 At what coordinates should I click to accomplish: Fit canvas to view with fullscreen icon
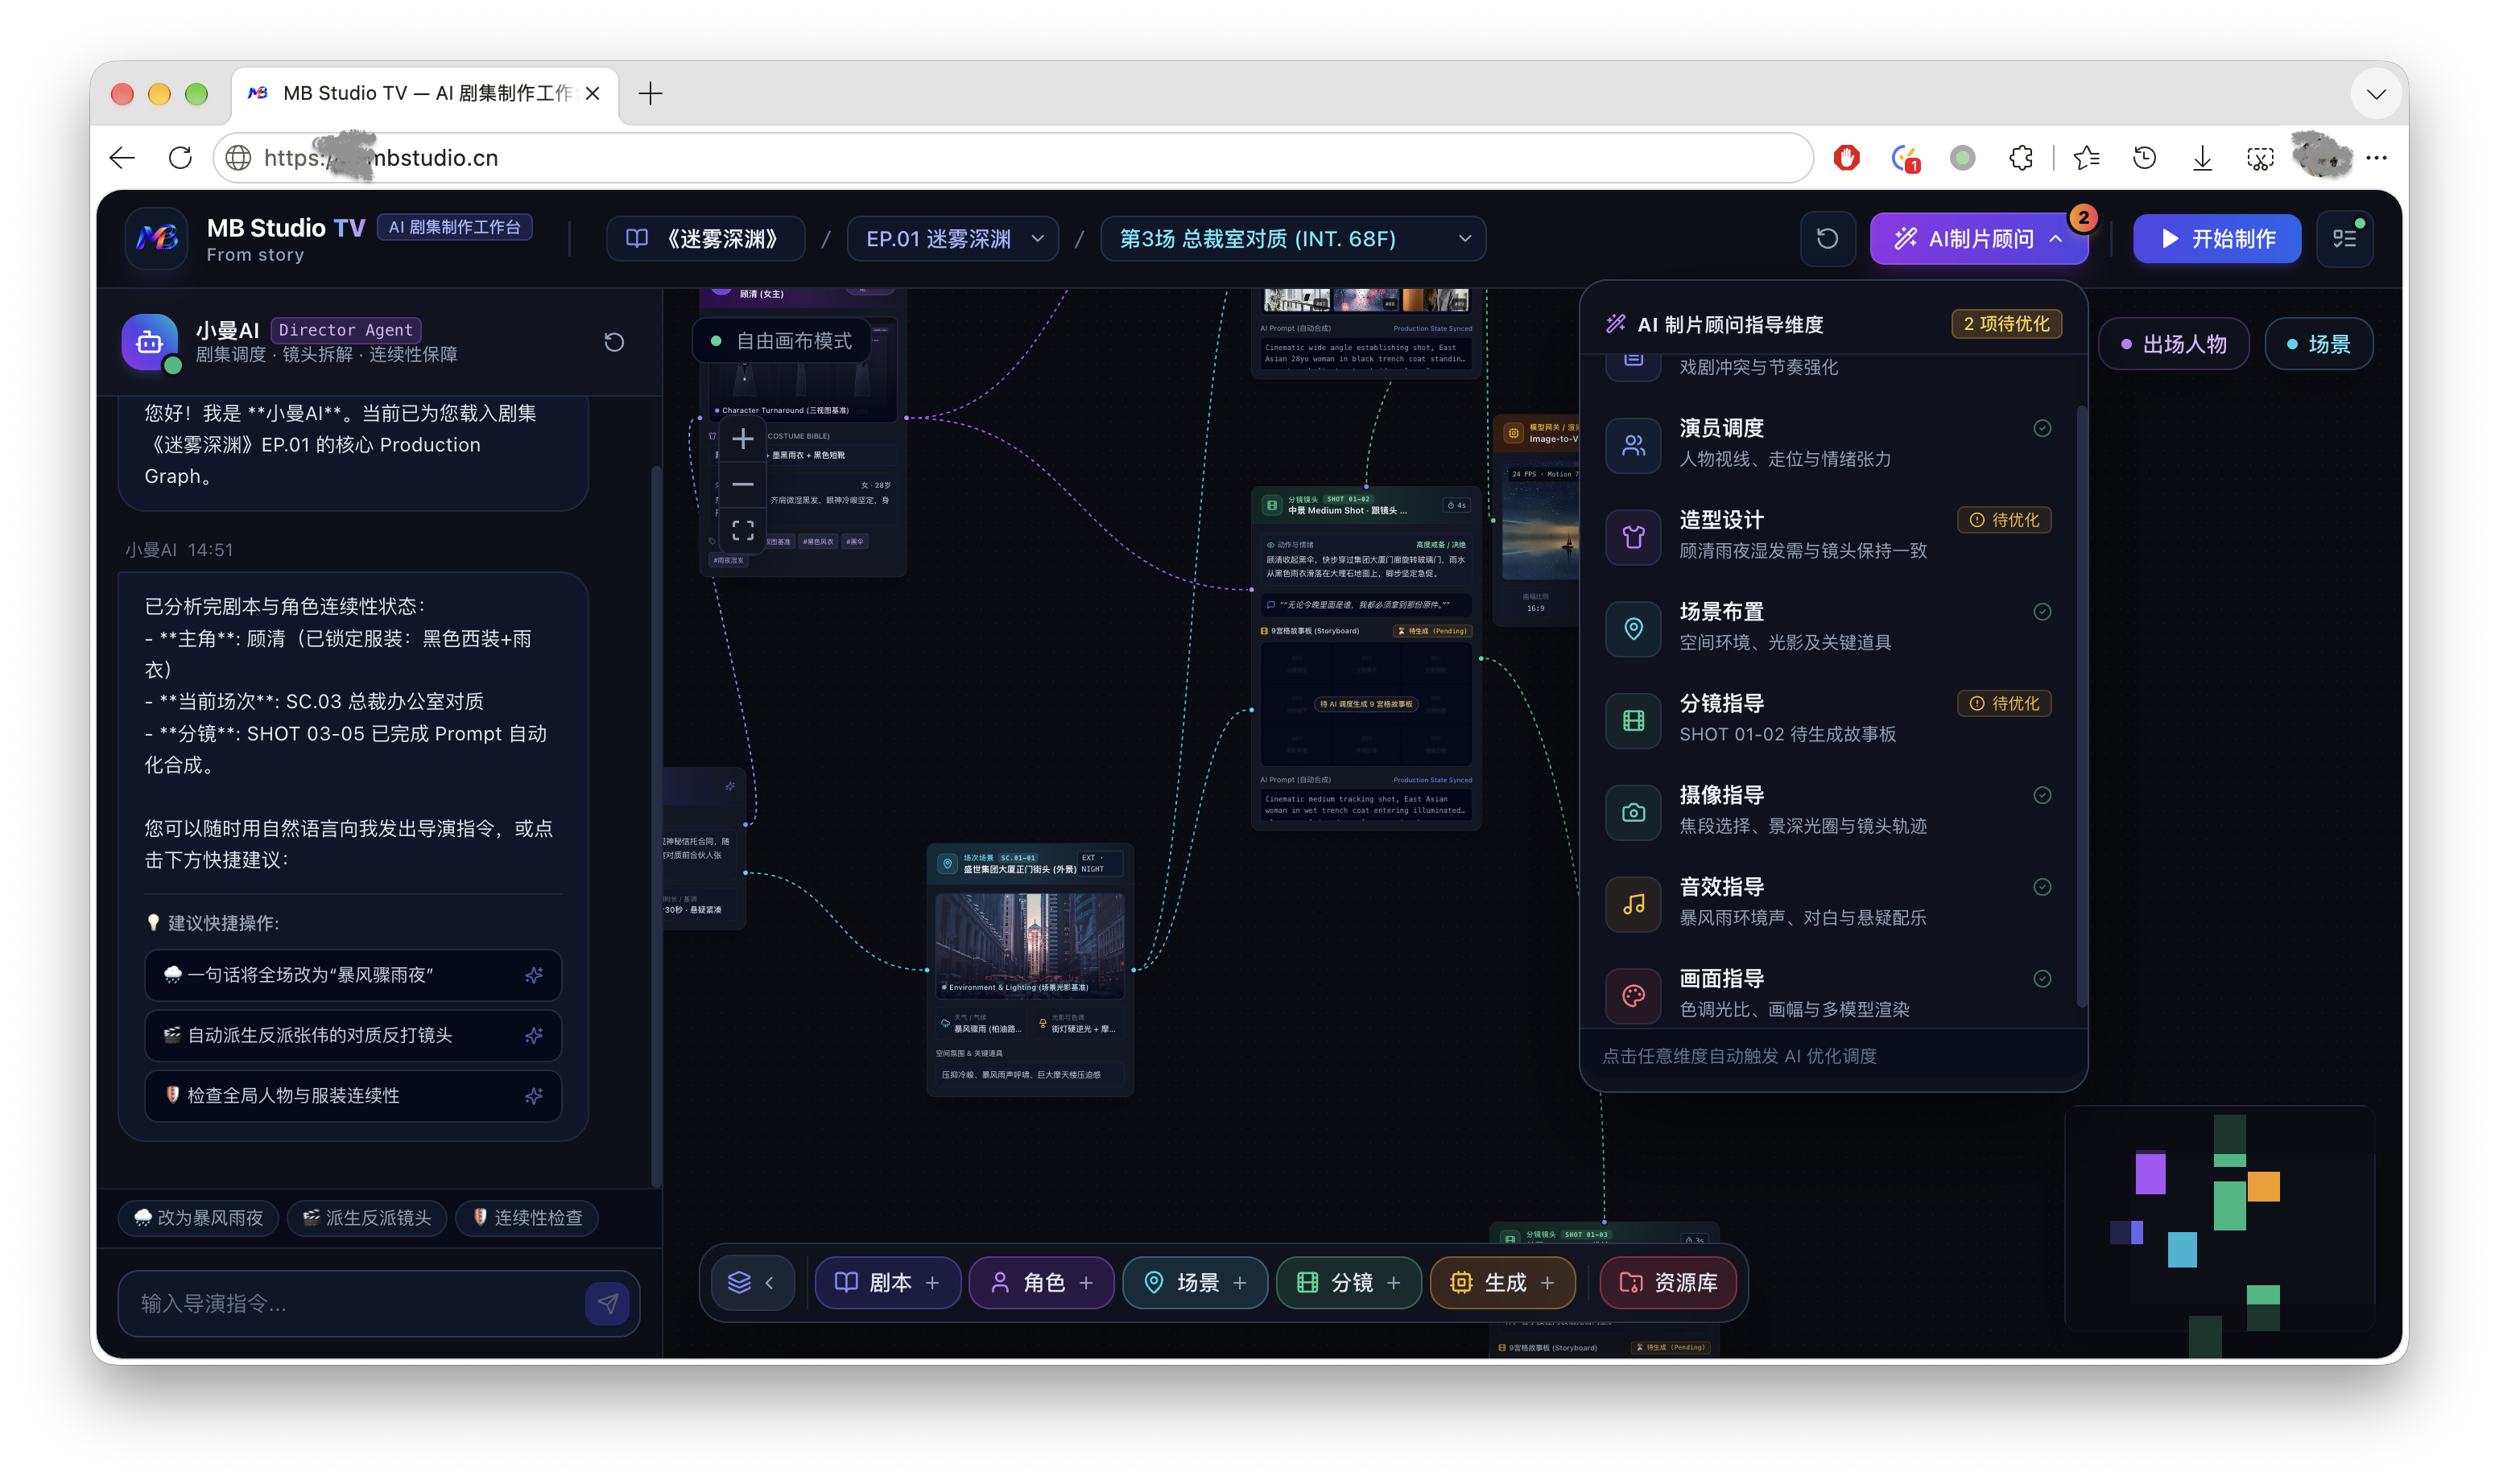742,530
